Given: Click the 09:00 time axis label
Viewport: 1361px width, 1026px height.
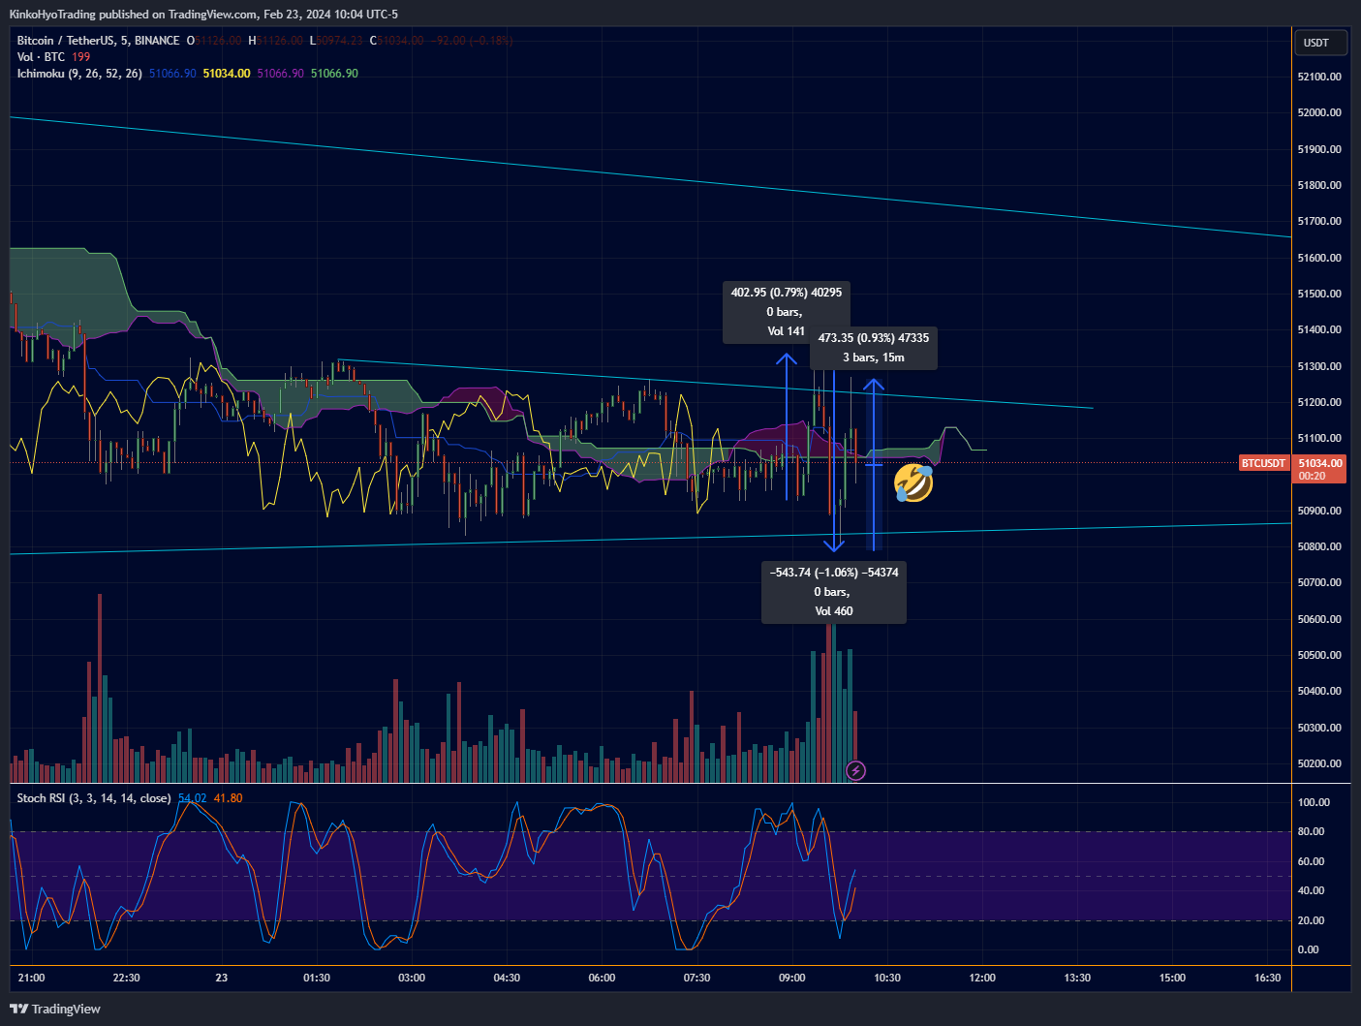Looking at the screenshot, I should coord(791,978).
